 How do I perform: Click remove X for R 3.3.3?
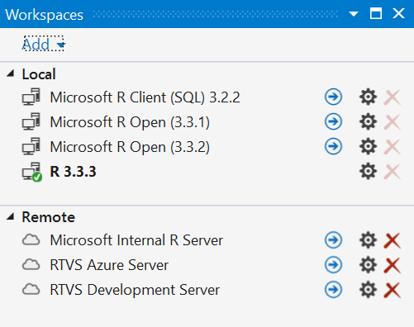tap(393, 172)
